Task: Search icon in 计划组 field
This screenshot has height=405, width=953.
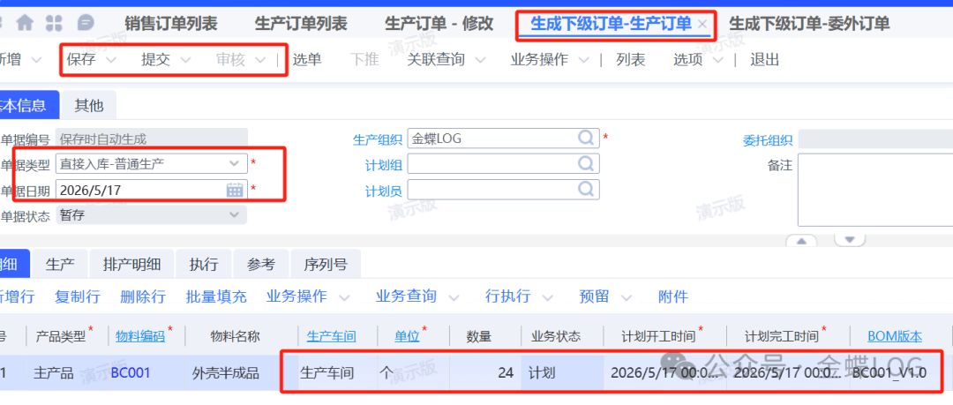Action: [586, 163]
